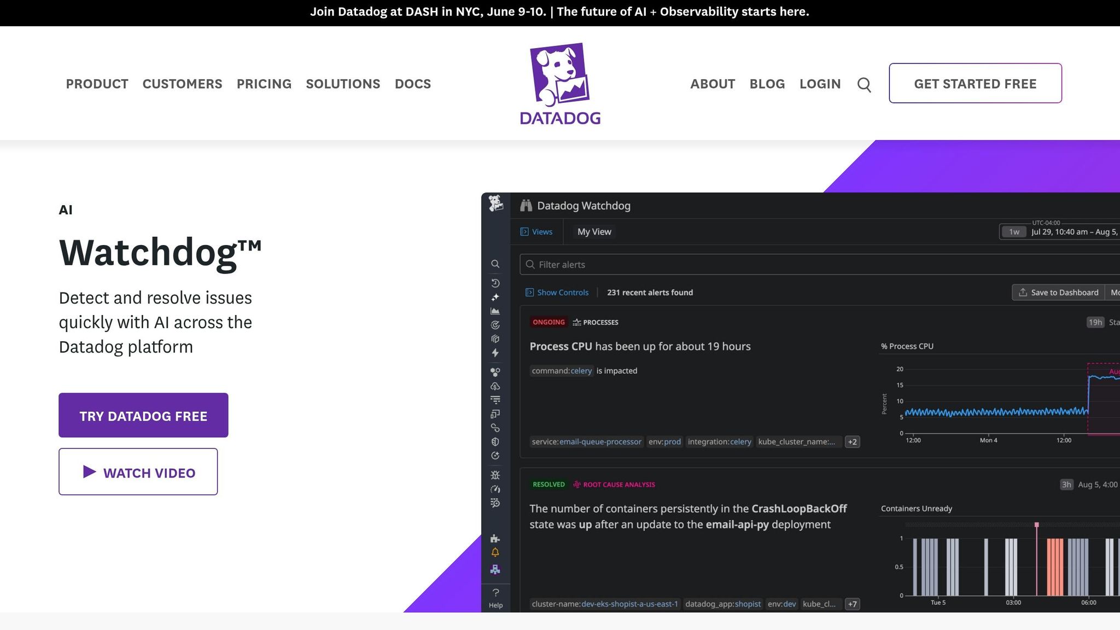Open the hexagon infrastructure sidebar icon
This screenshot has width=1120, height=630.
point(495,372)
